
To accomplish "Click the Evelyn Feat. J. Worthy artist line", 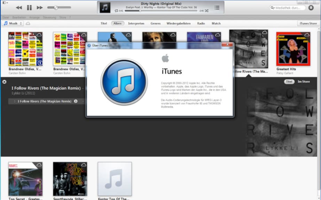I will point(161,7).
